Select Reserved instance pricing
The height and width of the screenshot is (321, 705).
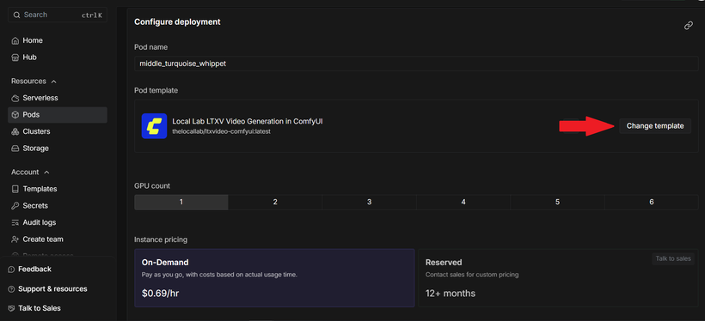(x=559, y=278)
